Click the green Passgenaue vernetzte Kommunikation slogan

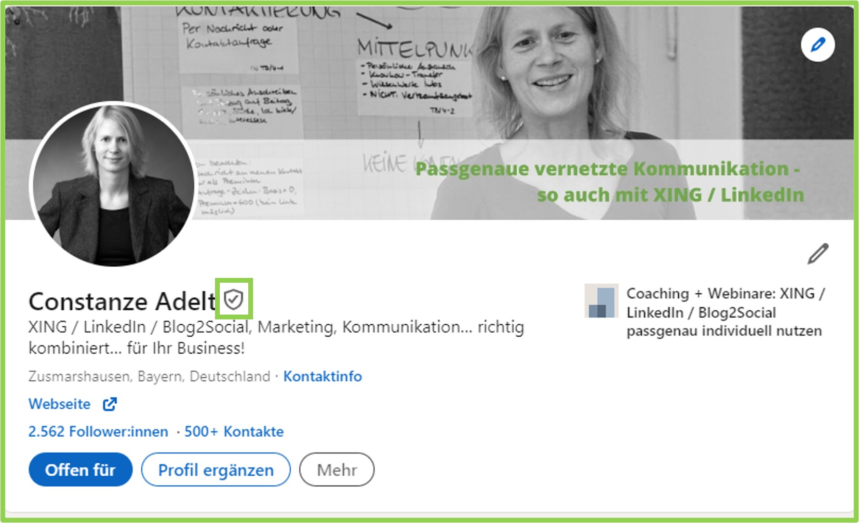coord(609,182)
